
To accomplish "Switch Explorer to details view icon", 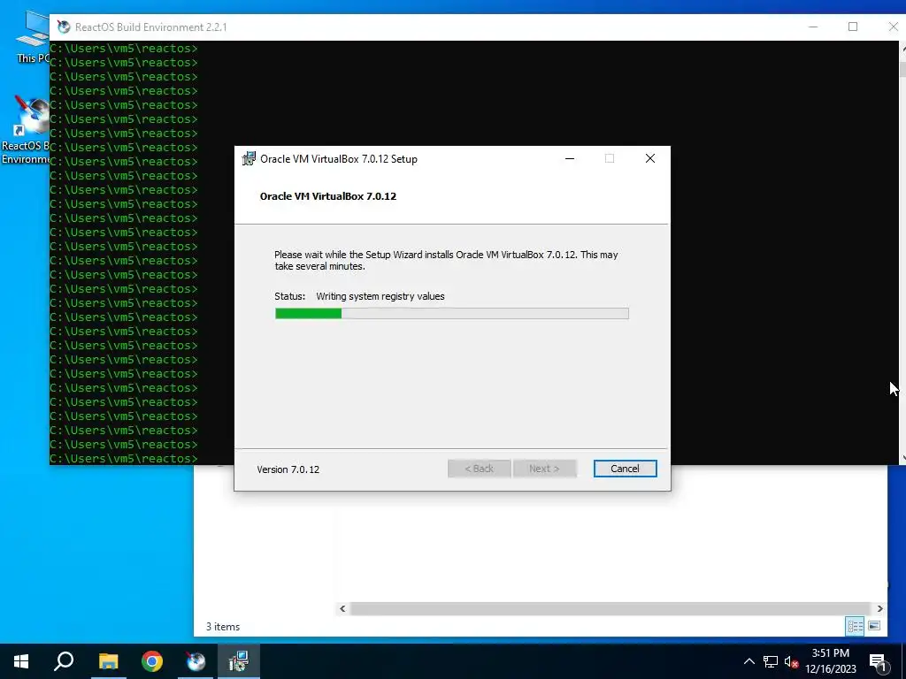I will (855, 626).
